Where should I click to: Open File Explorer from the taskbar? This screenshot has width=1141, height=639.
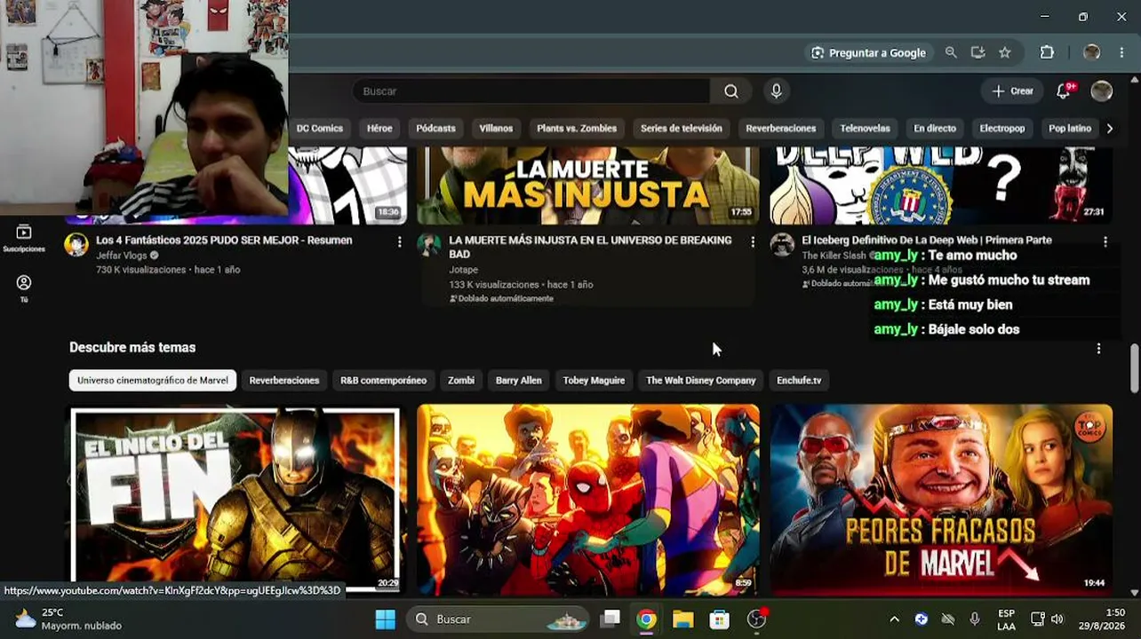(682, 619)
